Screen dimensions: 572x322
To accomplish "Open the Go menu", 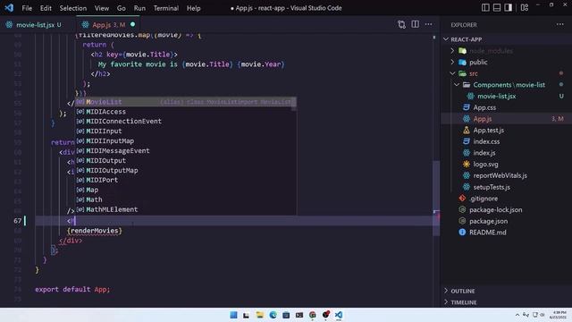I will click(x=122, y=8).
